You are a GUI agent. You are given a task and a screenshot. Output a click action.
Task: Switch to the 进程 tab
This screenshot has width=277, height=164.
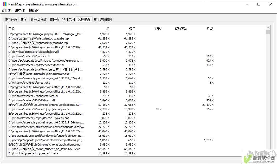[23, 19]
